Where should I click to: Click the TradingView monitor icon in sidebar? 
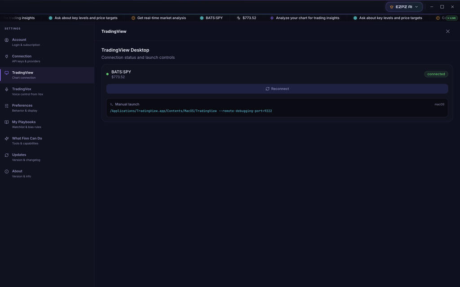pyautogui.click(x=6, y=73)
